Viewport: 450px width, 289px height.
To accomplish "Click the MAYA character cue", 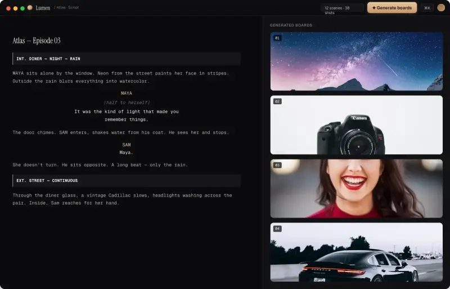I will pos(127,93).
